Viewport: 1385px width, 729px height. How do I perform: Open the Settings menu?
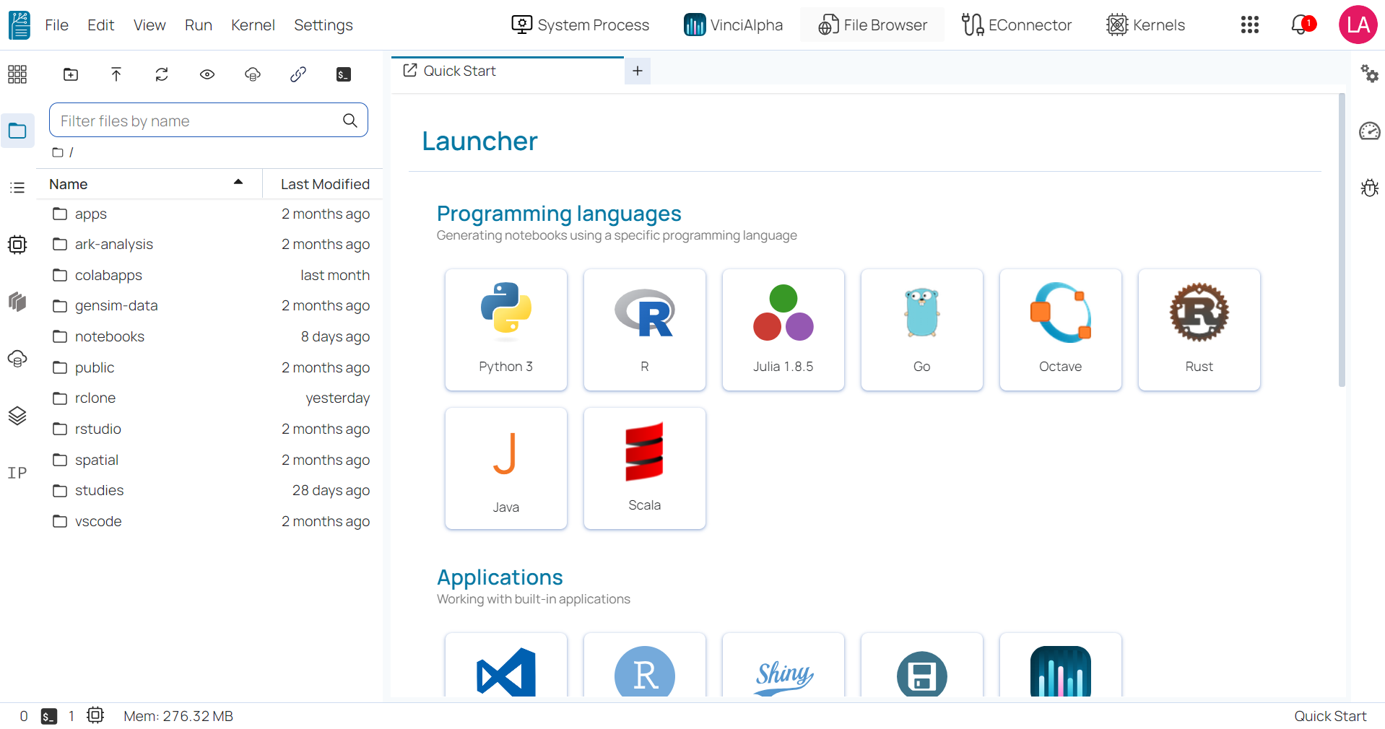[324, 25]
